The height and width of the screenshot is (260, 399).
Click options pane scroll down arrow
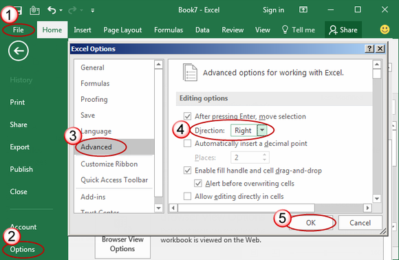377,198
